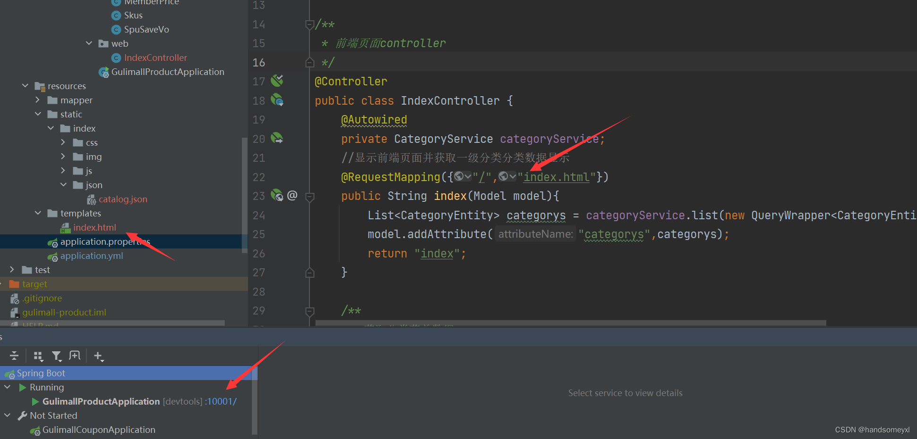Click the Collapse All icon in Services toolbar
Image resolution: width=917 pixels, height=439 pixels.
point(14,356)
